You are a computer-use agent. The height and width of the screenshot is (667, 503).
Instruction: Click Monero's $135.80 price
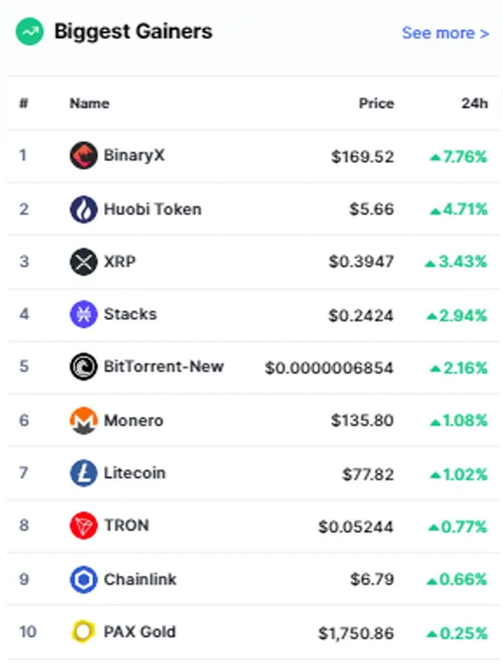tap(362, 420)
